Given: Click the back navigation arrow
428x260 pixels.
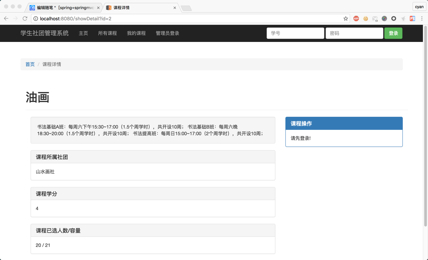Looking at the screenshot, I should (6, 18).
